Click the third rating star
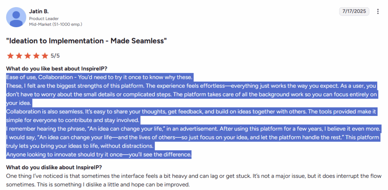 coord(28,56)
